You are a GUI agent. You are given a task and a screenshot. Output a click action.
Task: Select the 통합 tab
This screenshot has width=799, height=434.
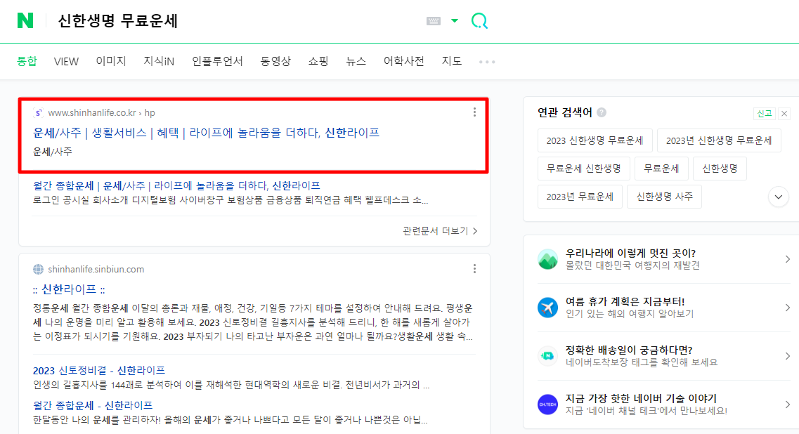pyautogui.click(x=27, y=61)
